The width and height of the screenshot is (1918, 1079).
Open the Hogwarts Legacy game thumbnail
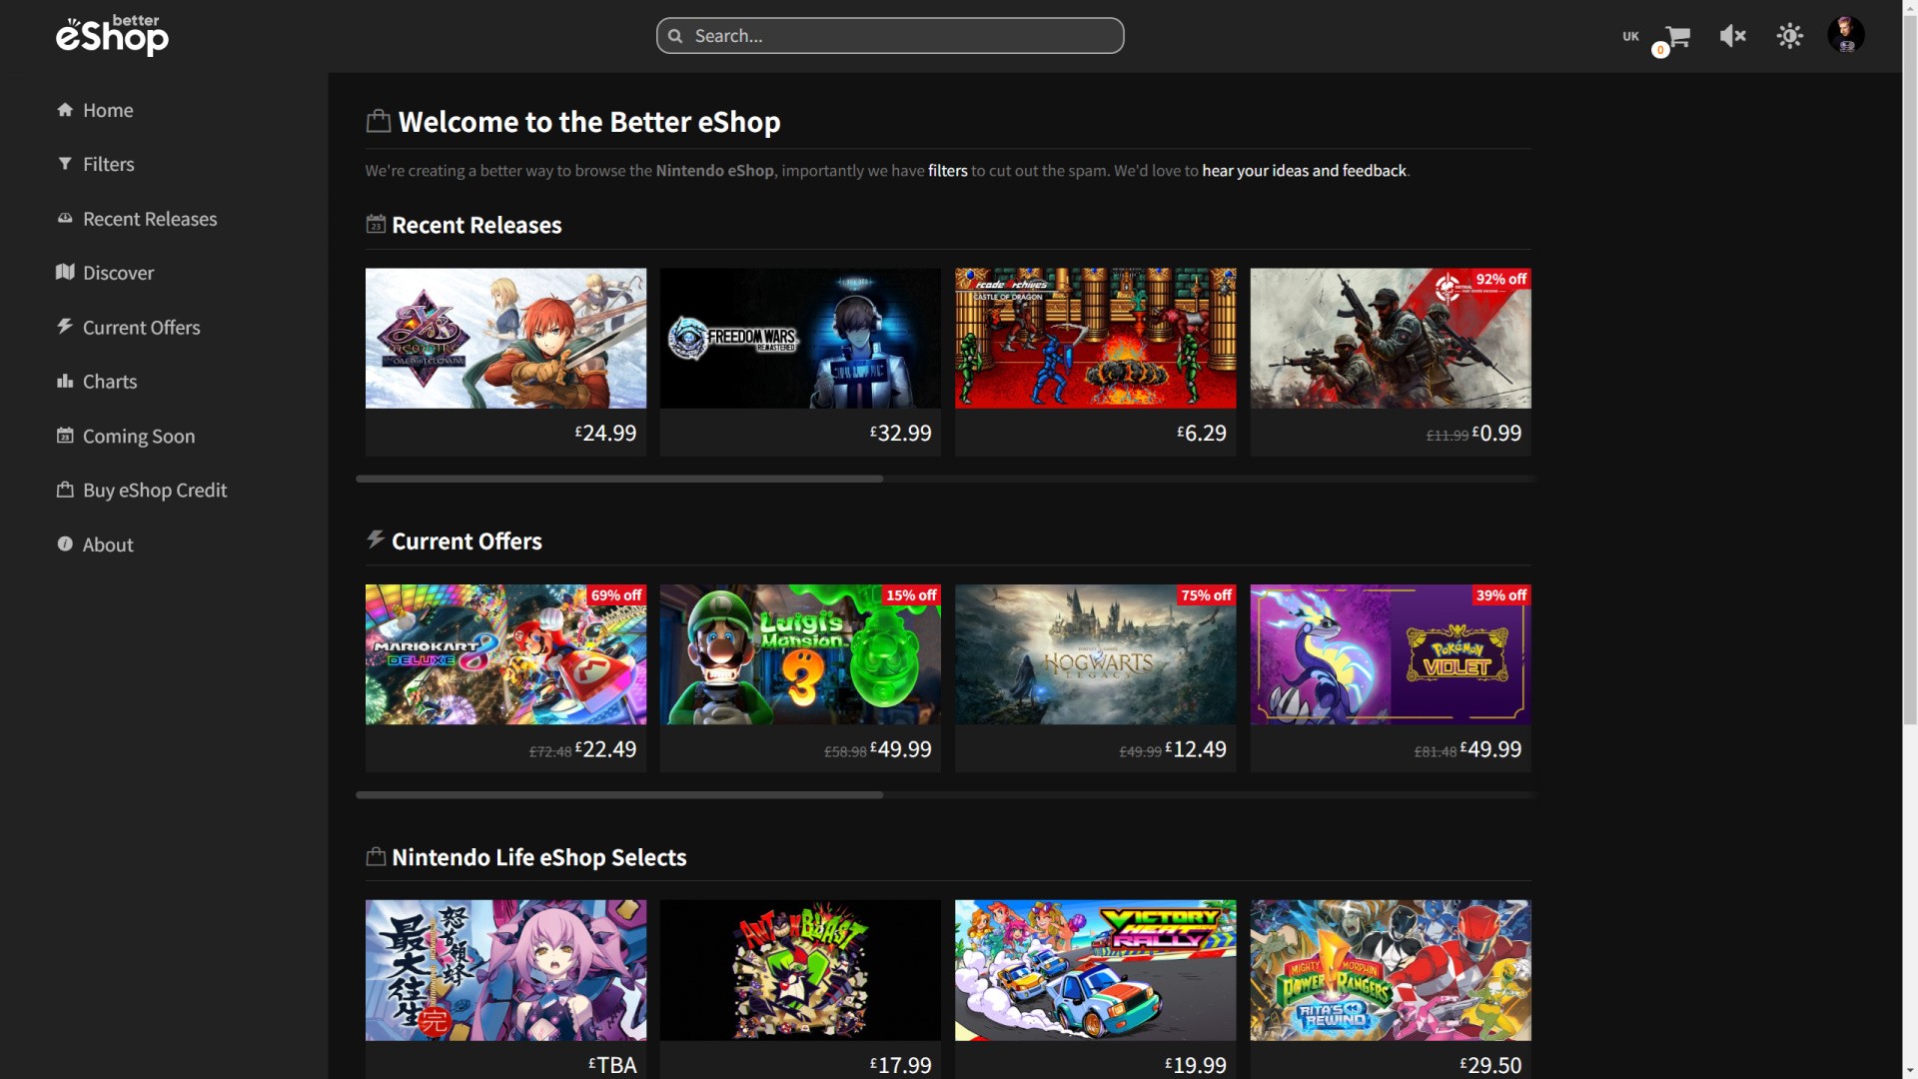point(1095,655)
